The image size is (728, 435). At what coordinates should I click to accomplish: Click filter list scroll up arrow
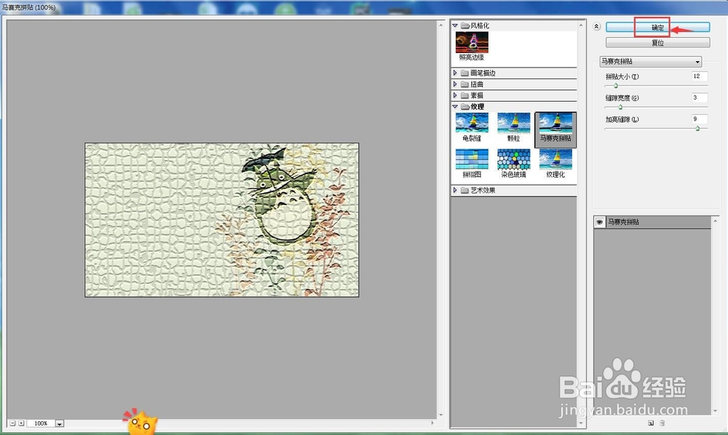tap(581, 24)
